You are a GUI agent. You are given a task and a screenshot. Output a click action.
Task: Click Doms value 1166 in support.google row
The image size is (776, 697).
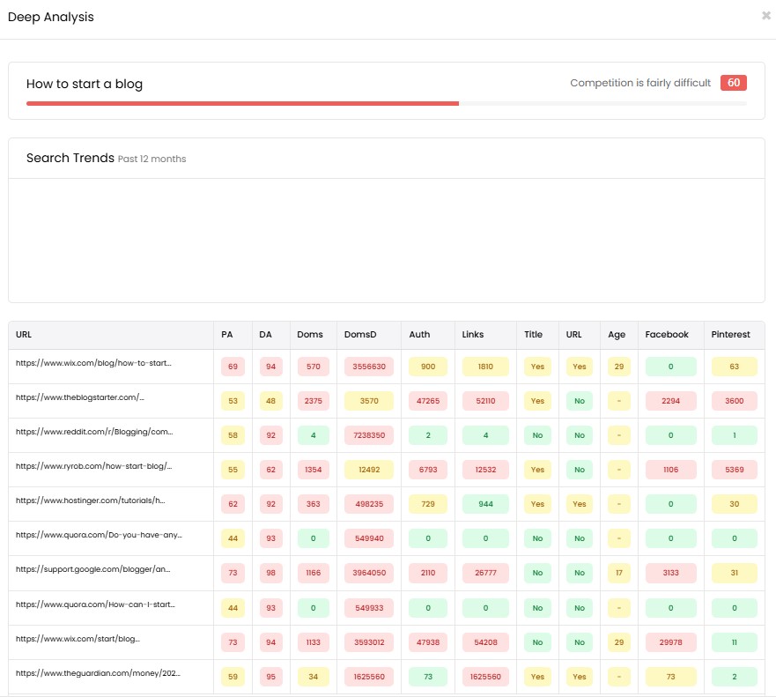click(314, 573)
